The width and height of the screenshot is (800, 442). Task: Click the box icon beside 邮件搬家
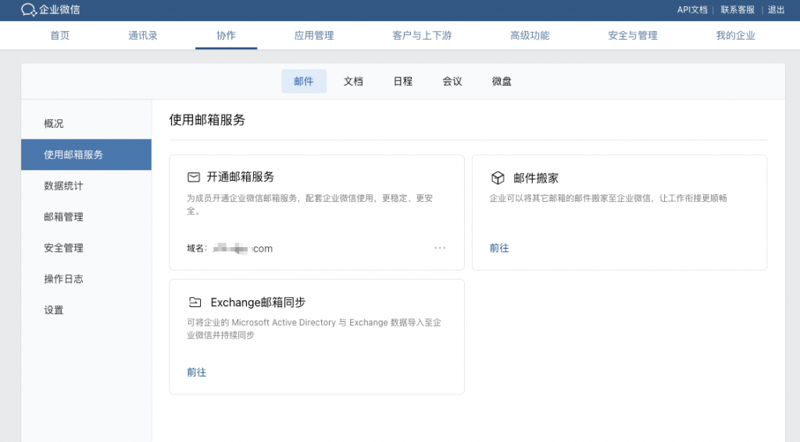pos(498,178)
